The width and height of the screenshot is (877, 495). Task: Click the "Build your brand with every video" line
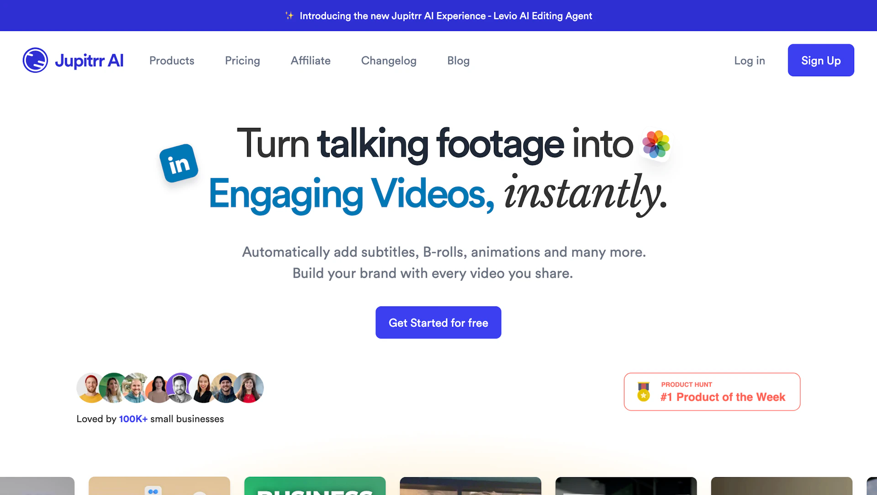[433, 273]
